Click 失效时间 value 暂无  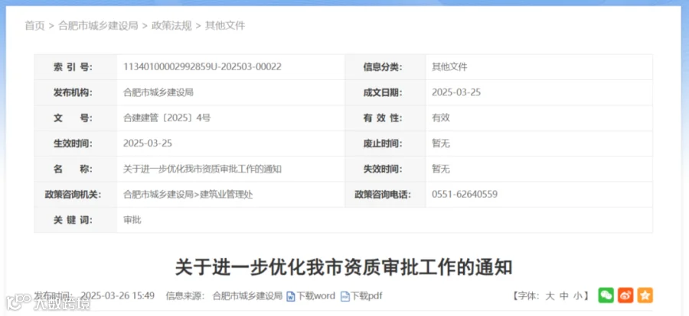point(441,169)
